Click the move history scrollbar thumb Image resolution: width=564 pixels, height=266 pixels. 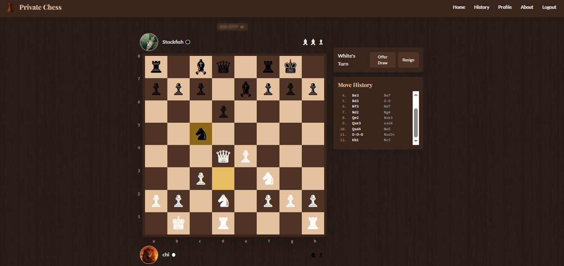tap(416, 122)
